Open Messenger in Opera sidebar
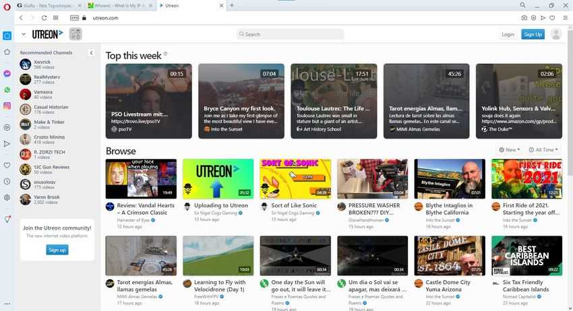Screen dimensions: 573x311 coord(7,73)
